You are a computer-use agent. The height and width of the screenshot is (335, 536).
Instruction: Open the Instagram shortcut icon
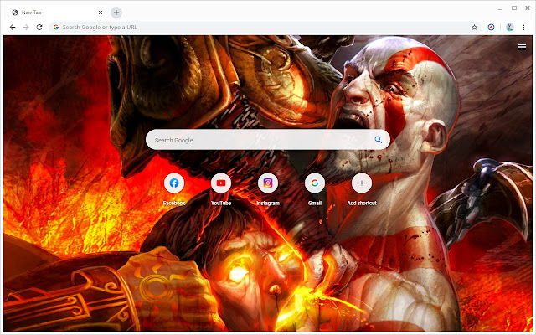268,183
